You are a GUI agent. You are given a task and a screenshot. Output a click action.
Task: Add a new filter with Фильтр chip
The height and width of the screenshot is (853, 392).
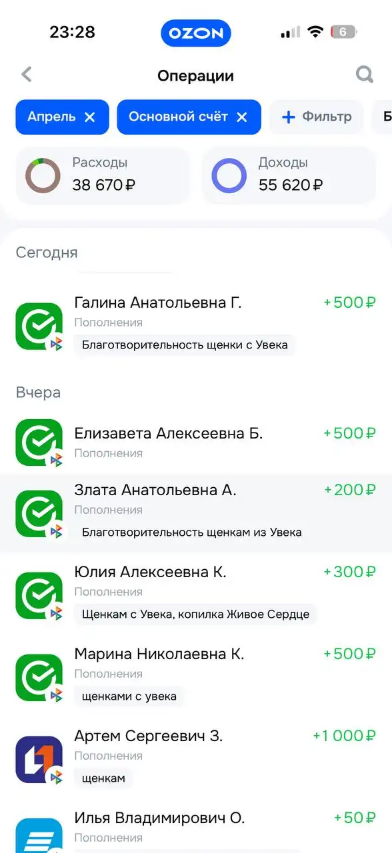(317, 117)
